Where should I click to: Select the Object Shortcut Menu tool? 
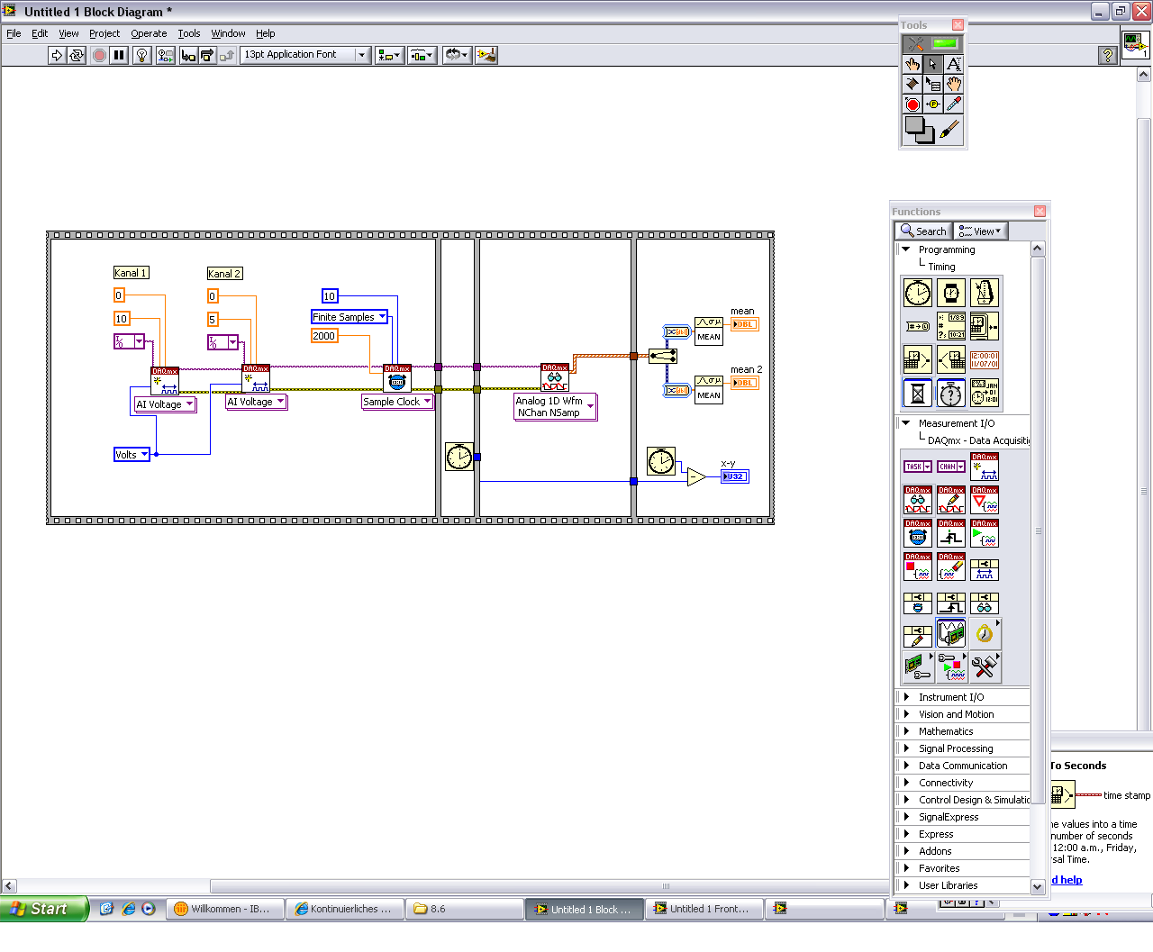(x=933, y=84)
